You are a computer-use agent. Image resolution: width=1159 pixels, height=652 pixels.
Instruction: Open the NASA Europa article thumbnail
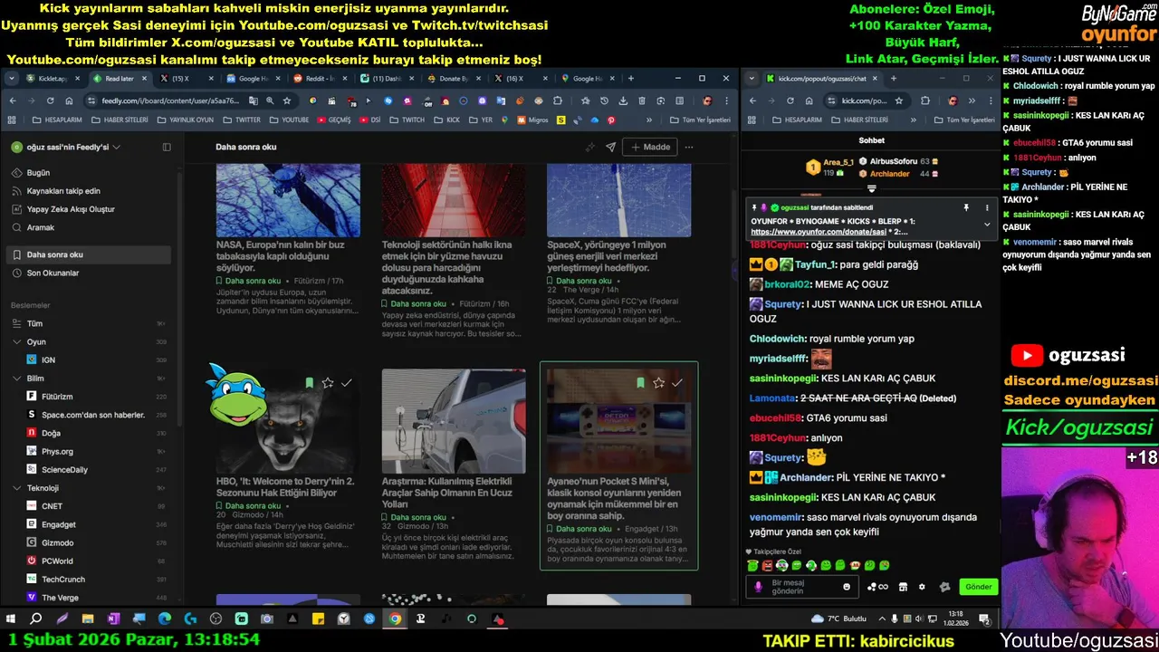point(288,200)
